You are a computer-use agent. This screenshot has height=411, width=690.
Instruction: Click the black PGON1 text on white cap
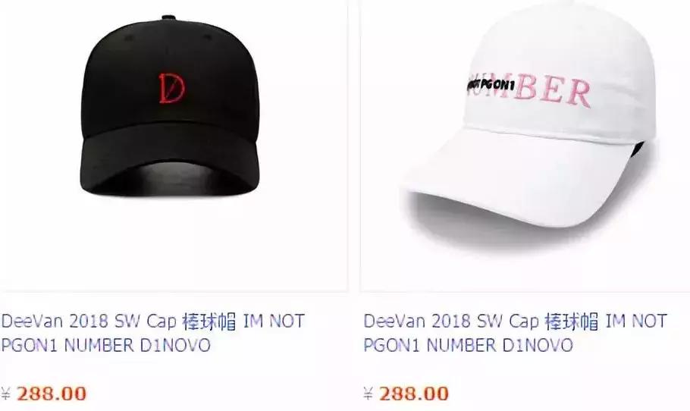pyautogui.click(x=491, y=84)
